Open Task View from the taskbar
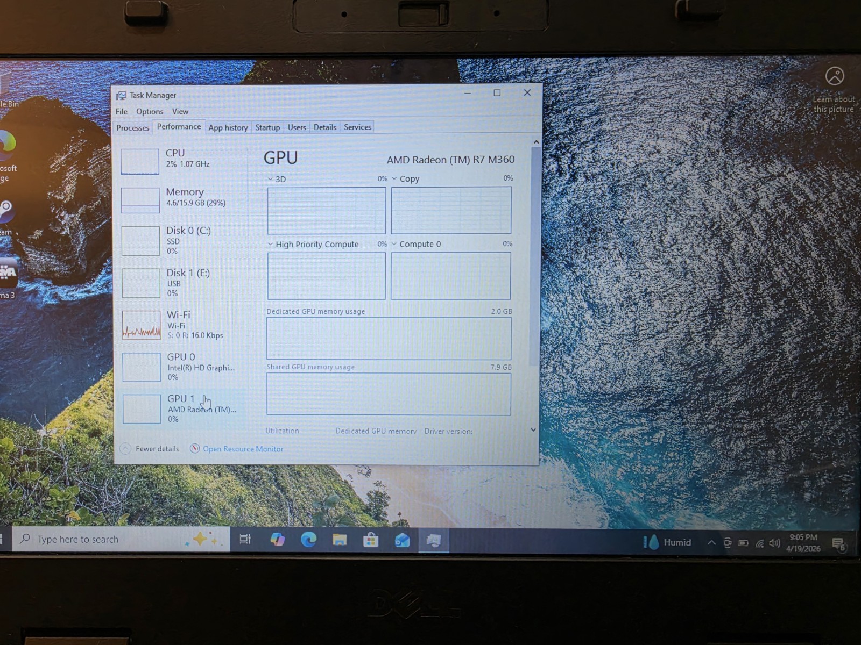 click(245, 539)
